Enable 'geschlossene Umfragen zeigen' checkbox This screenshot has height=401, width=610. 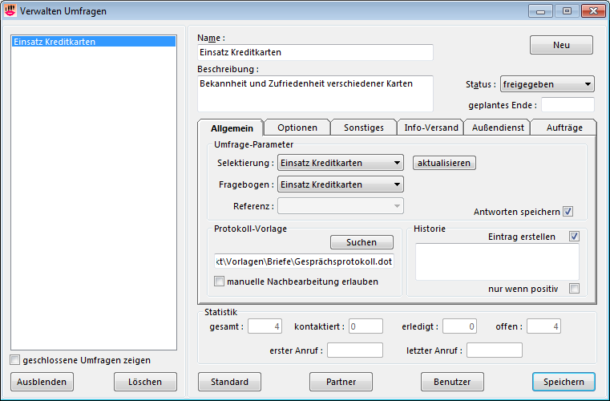click(x=15, y=360)
